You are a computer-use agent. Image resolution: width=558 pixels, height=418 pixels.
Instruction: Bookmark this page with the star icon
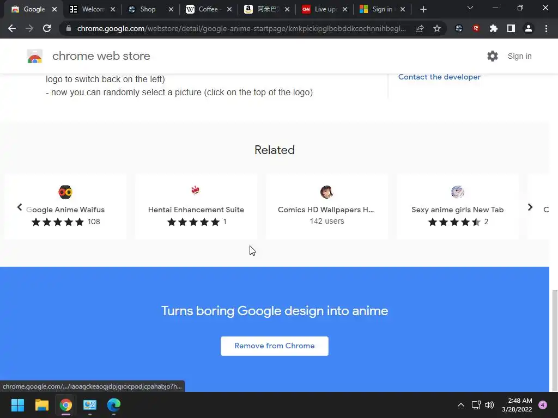pyautogui.click(x=437, y=28)
